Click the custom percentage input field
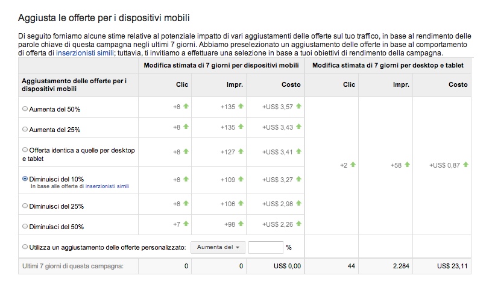492x284 pixels. [x=265, y=247]
